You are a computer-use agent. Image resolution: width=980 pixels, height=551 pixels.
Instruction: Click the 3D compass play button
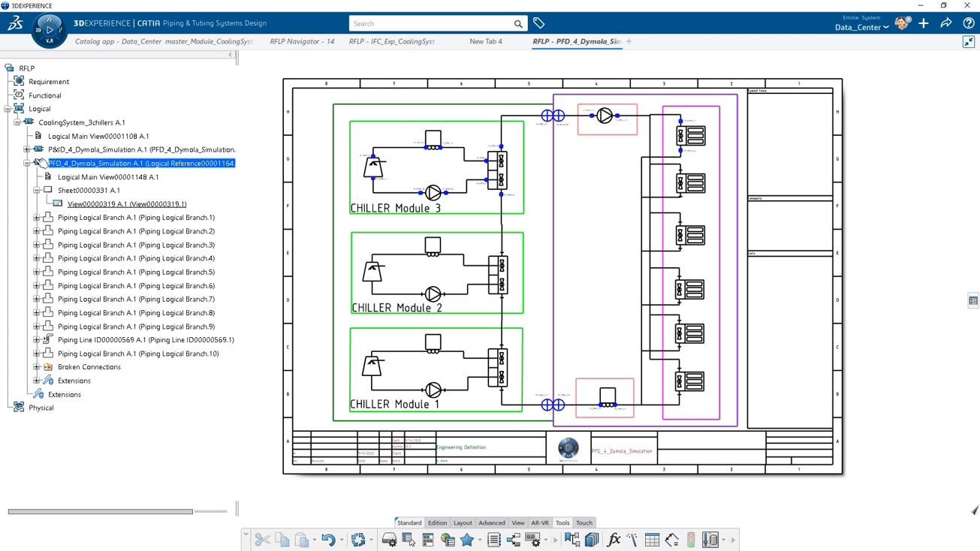[x=50, y=30]
